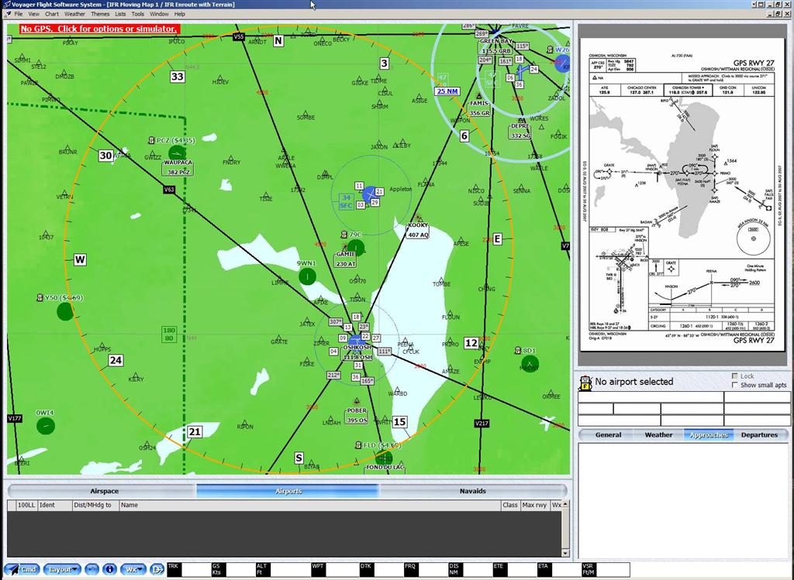Click the KOOKY 407 AQ navaid label
This screenshot has width=794, height=580.
pos(418,230)
